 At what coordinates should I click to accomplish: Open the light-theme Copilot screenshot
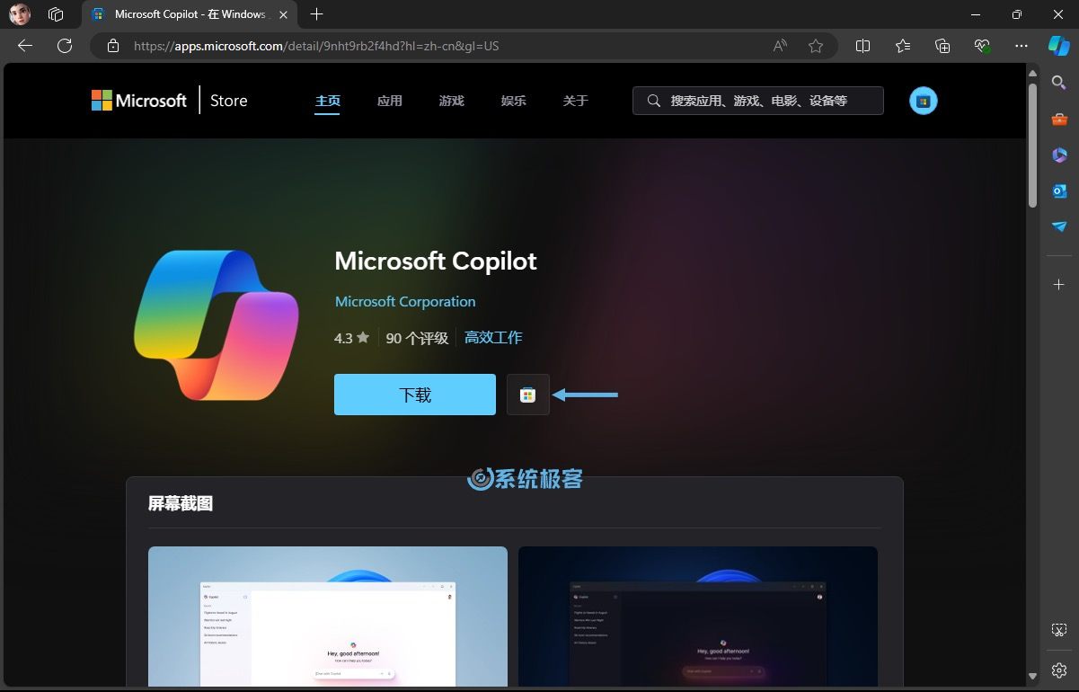(328, 617)
